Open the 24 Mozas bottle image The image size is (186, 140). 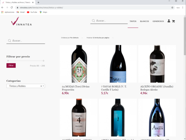(79, 64)
